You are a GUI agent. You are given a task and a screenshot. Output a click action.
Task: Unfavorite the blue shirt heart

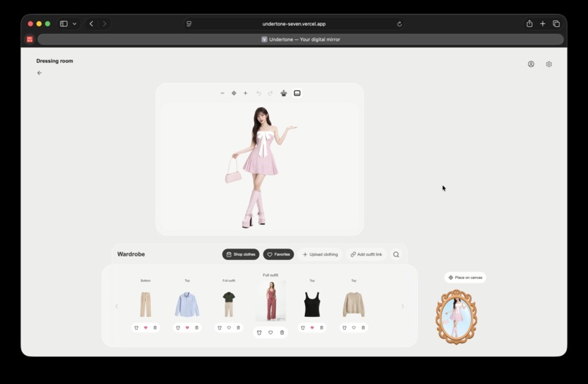(x=187, y=328)
